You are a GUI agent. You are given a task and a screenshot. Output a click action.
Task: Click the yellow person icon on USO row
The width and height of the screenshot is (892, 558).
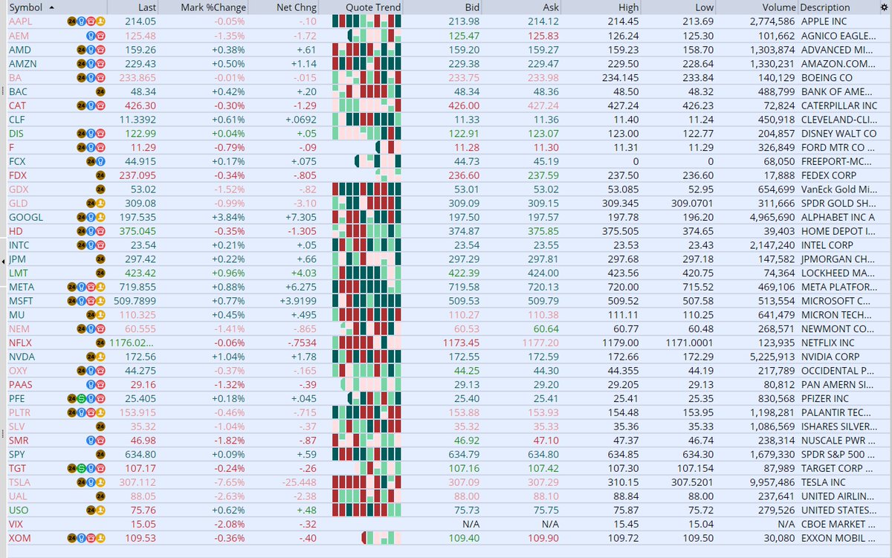click(x=100, y=510)
